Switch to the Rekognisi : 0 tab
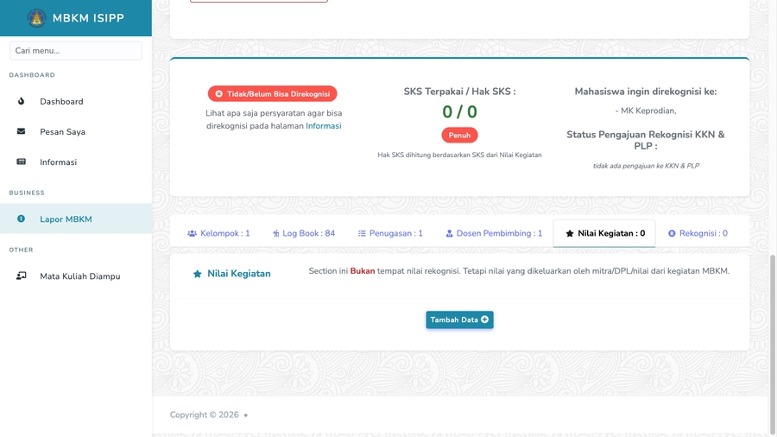Image resolution: width=777 pixels, height=437 pixels. [x=698, y=233]
